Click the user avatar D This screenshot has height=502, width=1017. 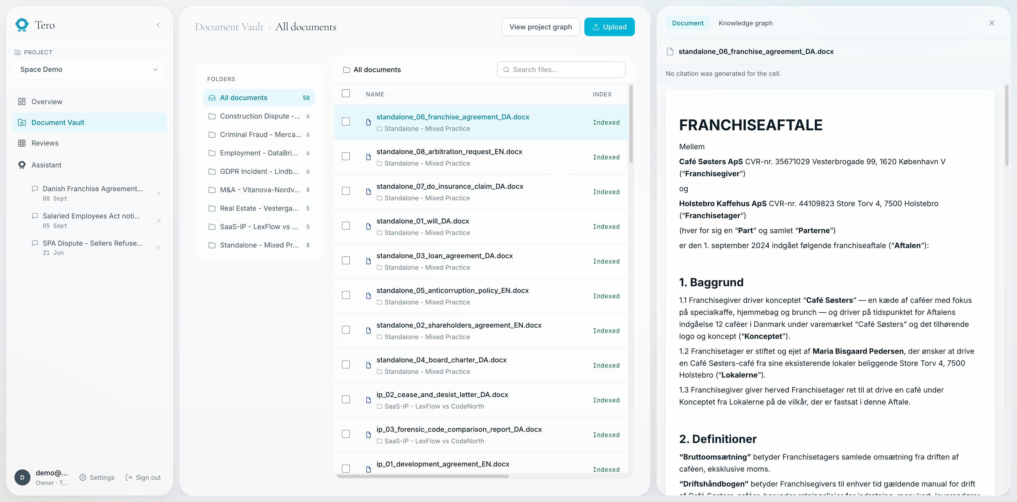click(22, 477)
